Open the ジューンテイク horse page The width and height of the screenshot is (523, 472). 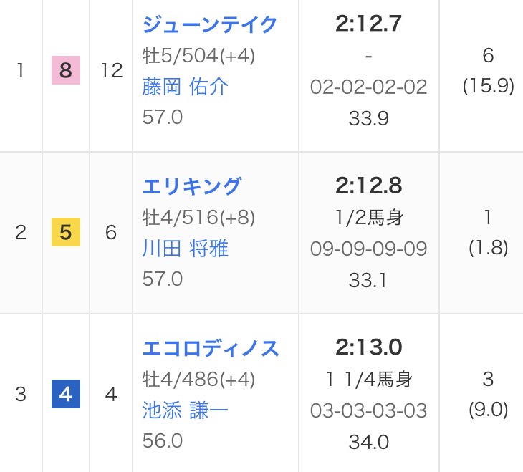point(210,24)
